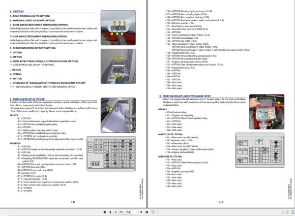Select the two-page facing layout

(x=293, y=212)
